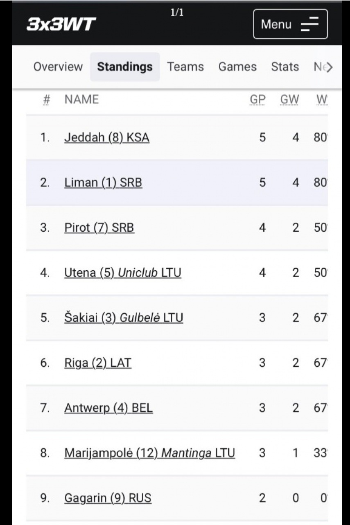Open the Riga (2) LAT team link
This screenshot has width=350, height=525.
coord(98,363)
